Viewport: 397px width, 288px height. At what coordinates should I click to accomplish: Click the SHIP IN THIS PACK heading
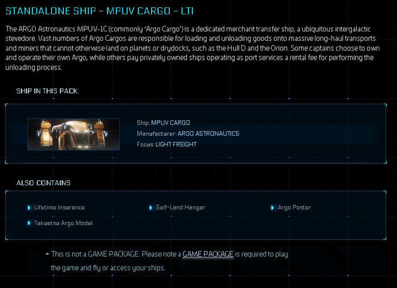pos(47,91)
